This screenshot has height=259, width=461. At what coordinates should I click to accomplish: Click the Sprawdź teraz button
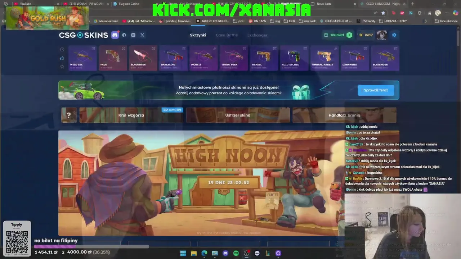tap(376, 90)
